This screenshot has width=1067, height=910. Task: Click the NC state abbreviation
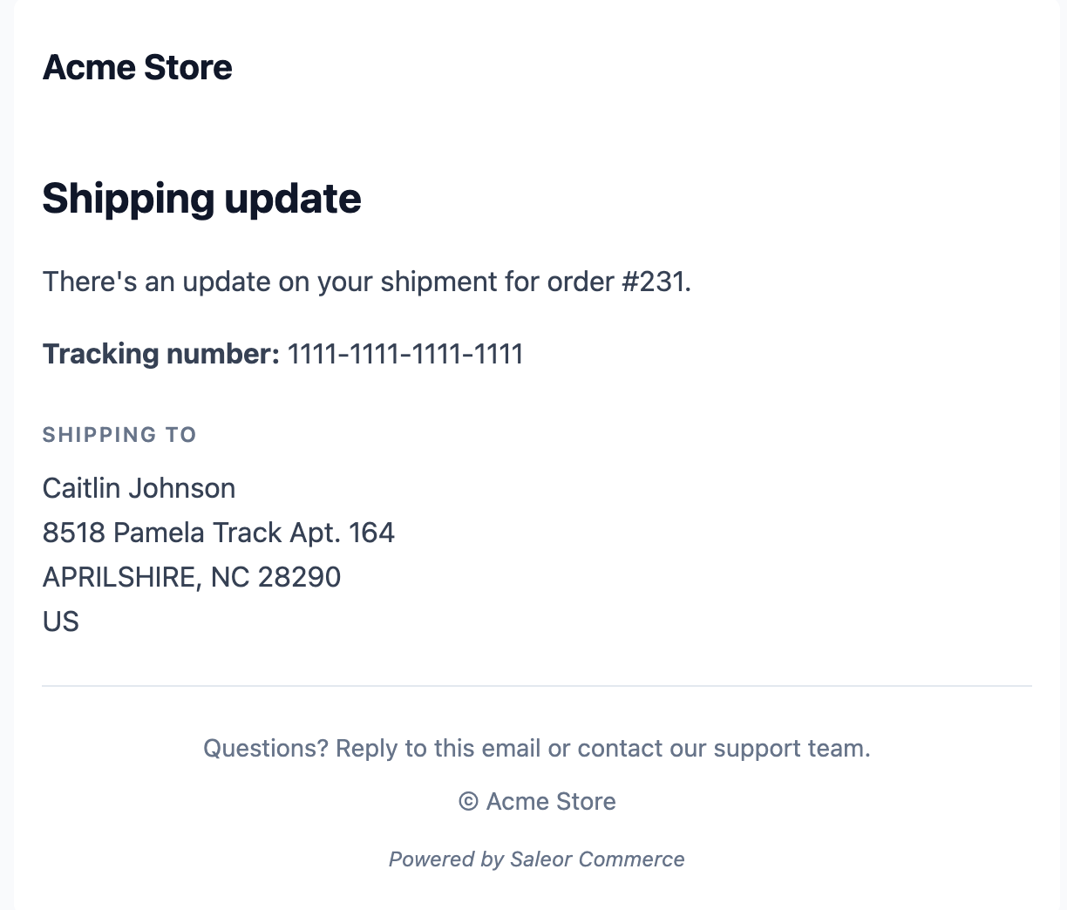click(230, 577)
